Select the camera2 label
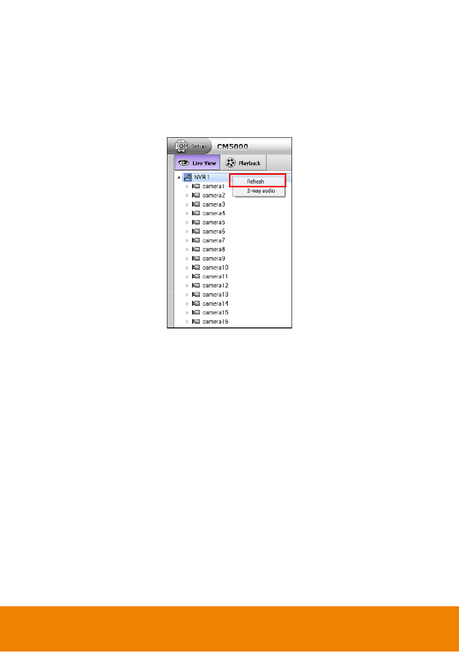 [x=214, y=196]
